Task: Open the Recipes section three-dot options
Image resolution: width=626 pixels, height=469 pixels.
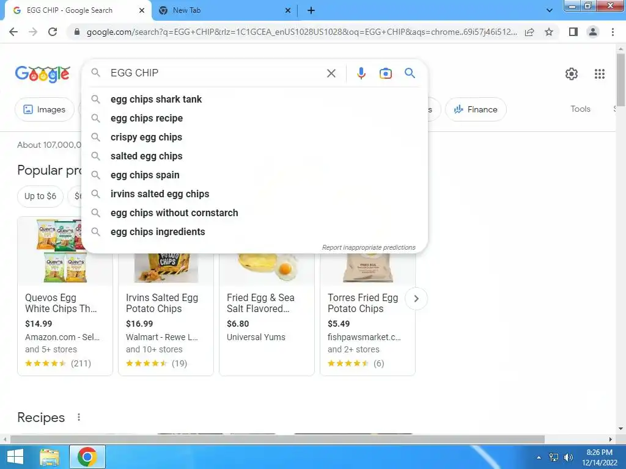Action: click(79, 417)
